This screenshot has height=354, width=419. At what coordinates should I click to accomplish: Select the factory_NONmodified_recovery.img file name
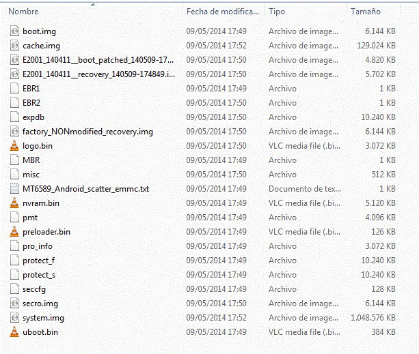[x=87, y=132]
